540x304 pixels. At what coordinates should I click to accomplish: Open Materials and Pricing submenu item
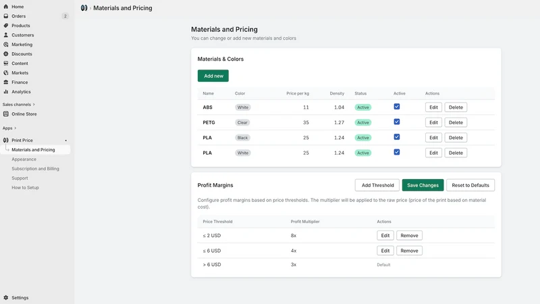click(33, 149)
